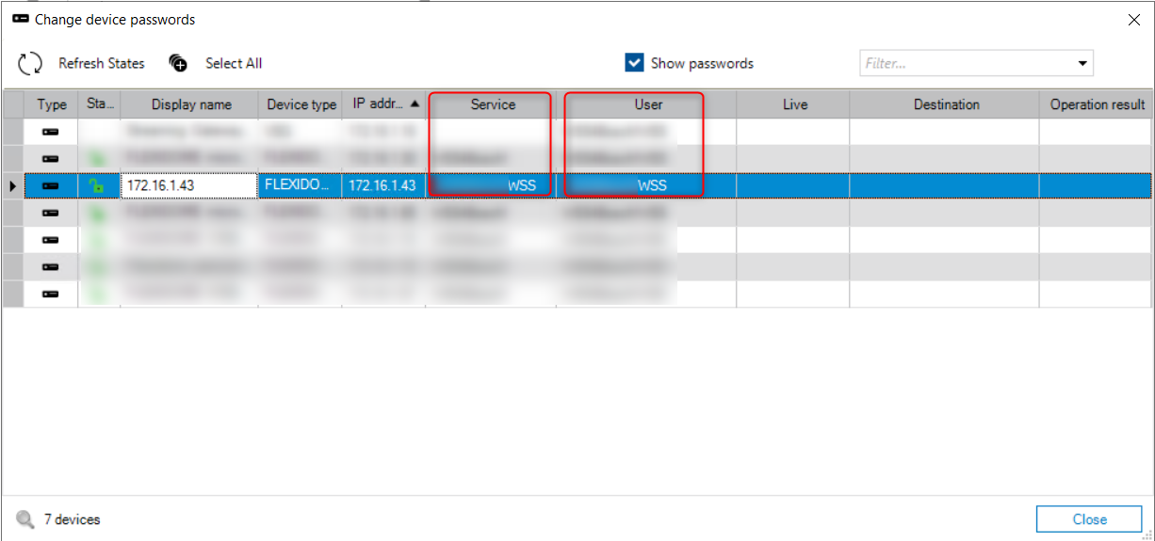This screenshot has width=1155, height=541.
Task: Click the Service column header
Action: (x=493, y=104)
